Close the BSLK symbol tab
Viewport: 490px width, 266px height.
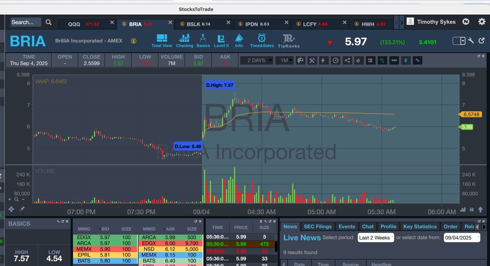click(x=228, y=23)
